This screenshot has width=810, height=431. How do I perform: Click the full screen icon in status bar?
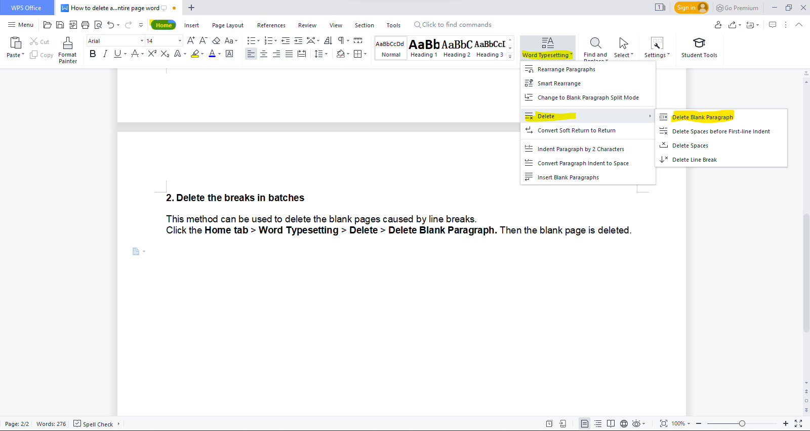[798, 423]
